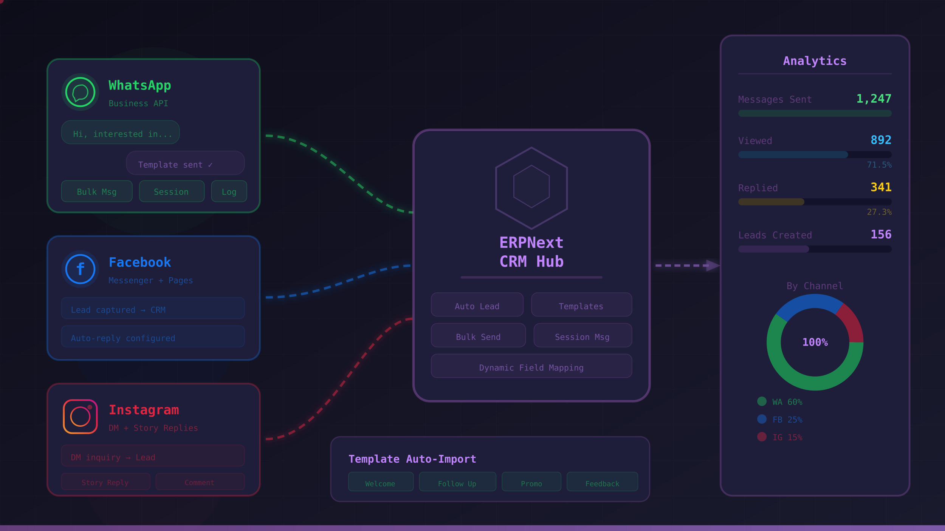The image size is (945, 531).
Task: Click the Bulk Msg button in WhatsApp card
Action: pyautogui.click(x=97, y=191)
